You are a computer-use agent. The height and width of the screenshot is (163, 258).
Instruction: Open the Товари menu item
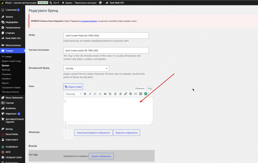[12, 51]
